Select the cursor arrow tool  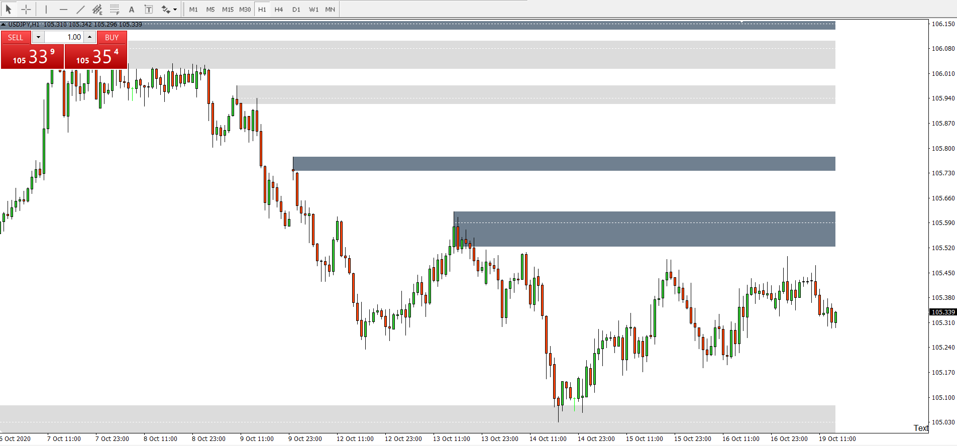(x=9, y=9)
